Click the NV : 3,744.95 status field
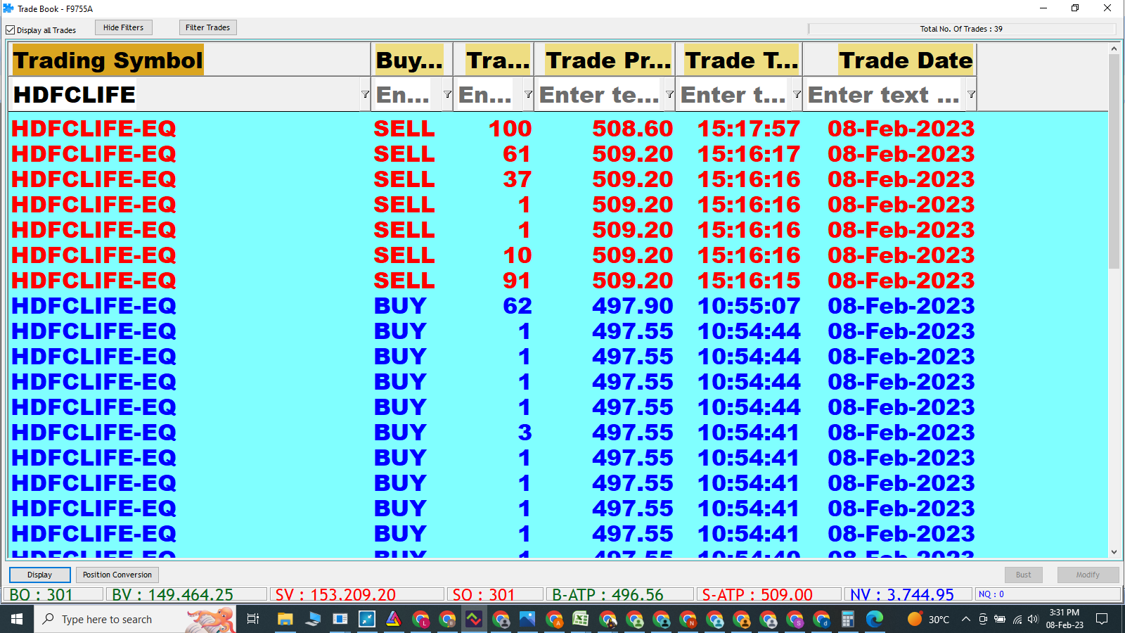Image resolution: width=1125 pixels, height=633 pixels. click(x=908, y=594)
